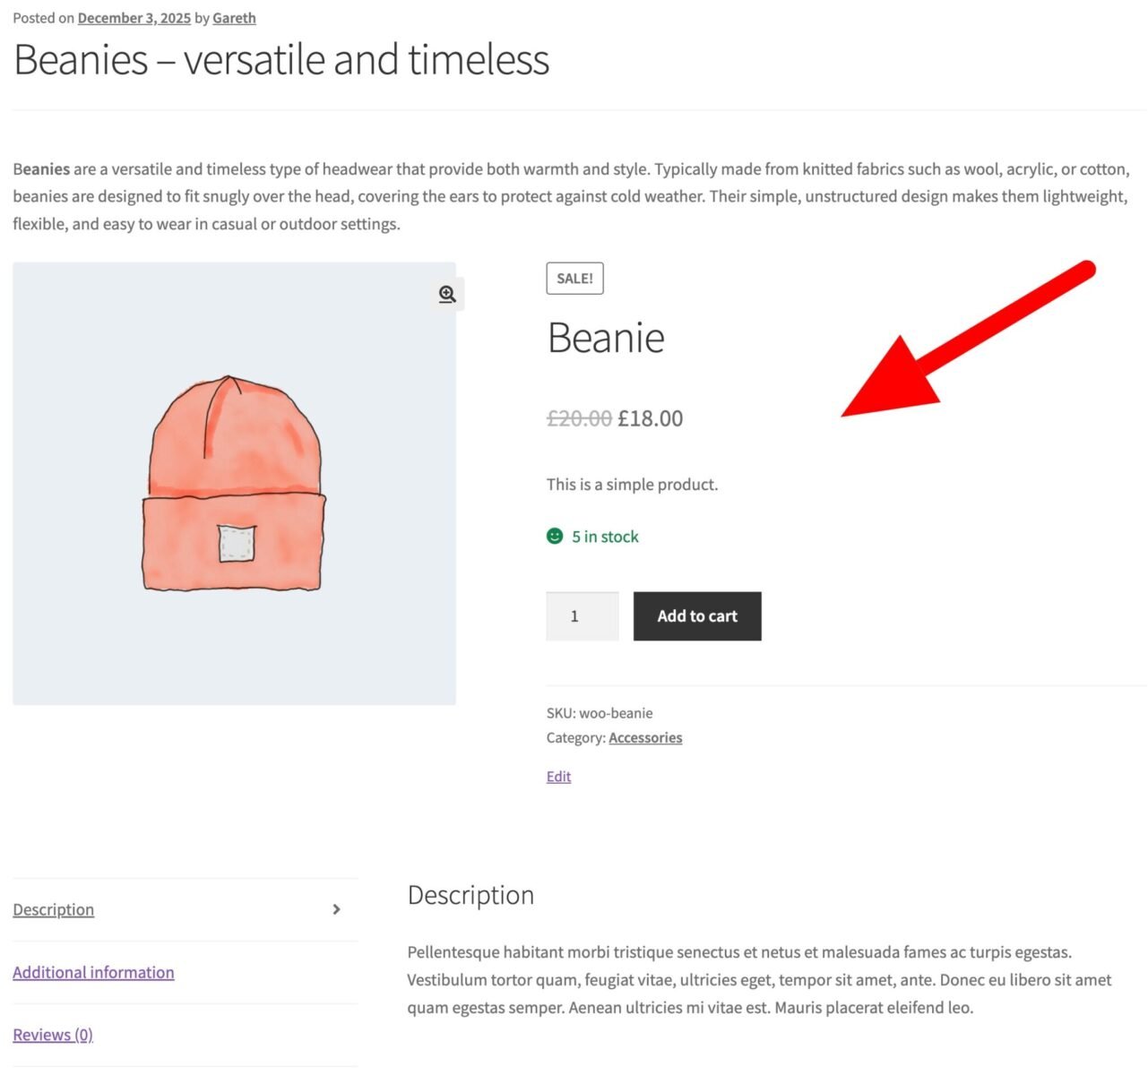Open the full-size beanie product image
Image resolution: width=1148 pixels, height=1075 pixels.
click(235, 482)
